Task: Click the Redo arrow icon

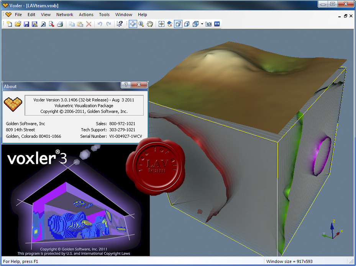Action: [x=108, y=24]
